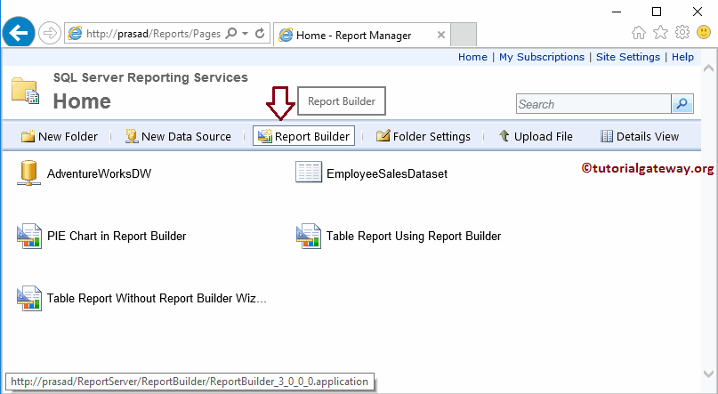
Task: Open Table Report Without Report Builder Wiz...
Action: 157,298
